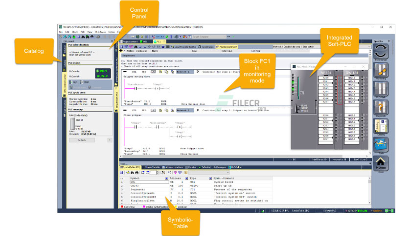Click the Synchronize button in FC1 toolbar
The width and height of the screenshot is (409, 236).
tap(206, 47)
